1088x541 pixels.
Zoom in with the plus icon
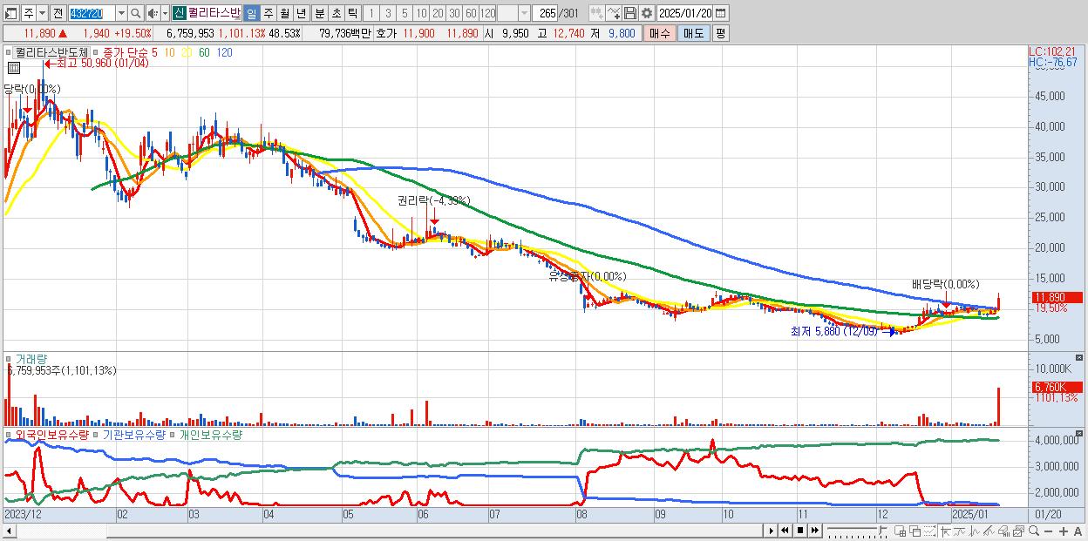click(x=1064, y=531)
